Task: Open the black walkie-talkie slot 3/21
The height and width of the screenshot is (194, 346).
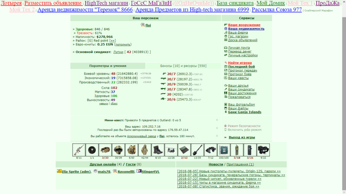Action: [x=250, y=150]
